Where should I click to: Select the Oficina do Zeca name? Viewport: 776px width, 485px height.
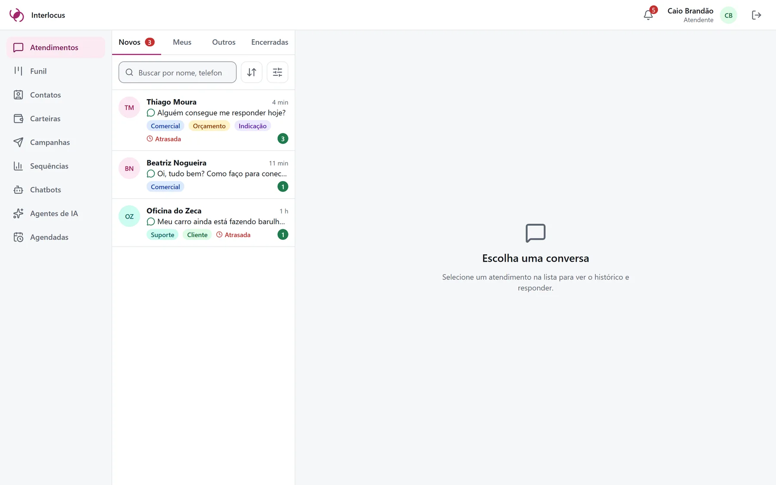174,210
